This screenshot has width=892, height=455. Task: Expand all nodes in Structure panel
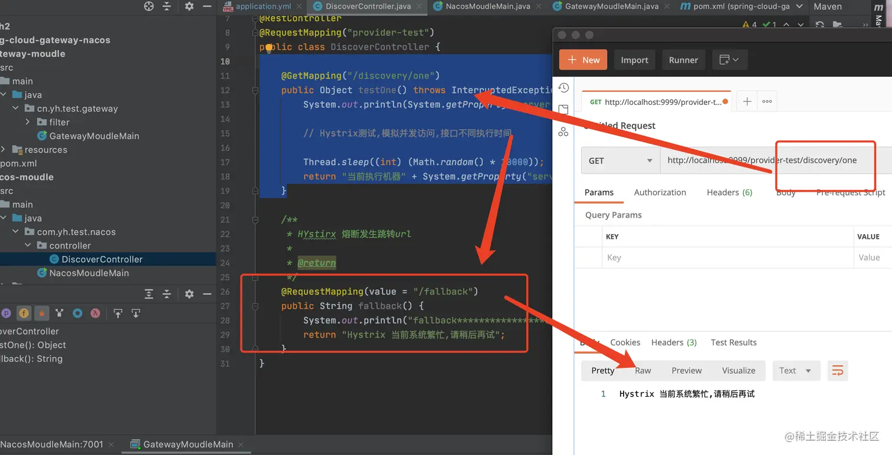(x=149, y=294)
